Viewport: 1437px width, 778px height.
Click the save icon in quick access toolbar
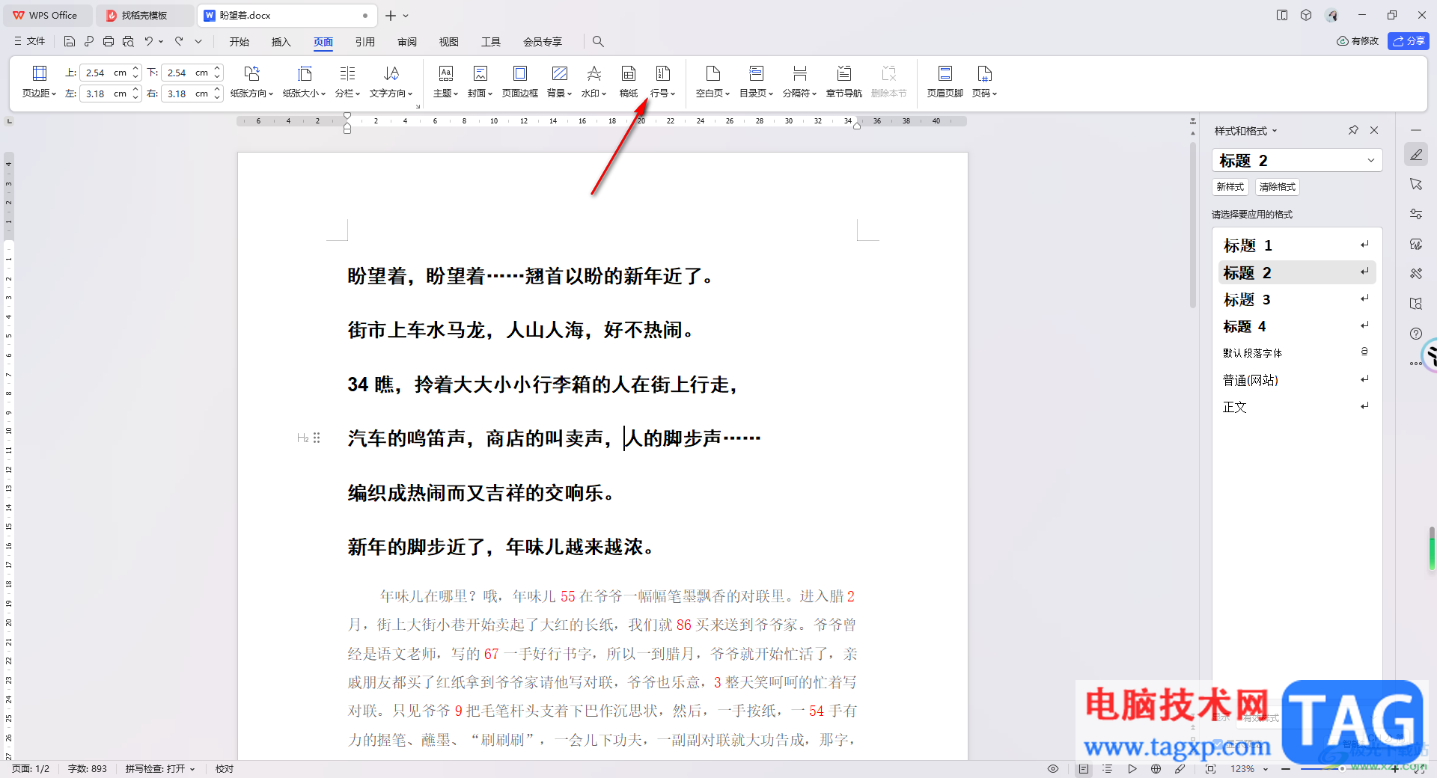tap(70, 41)
